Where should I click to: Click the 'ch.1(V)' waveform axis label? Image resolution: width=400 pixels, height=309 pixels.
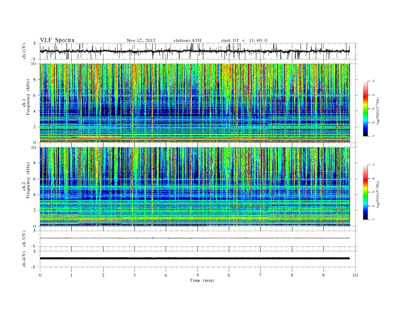coord(24,51)
